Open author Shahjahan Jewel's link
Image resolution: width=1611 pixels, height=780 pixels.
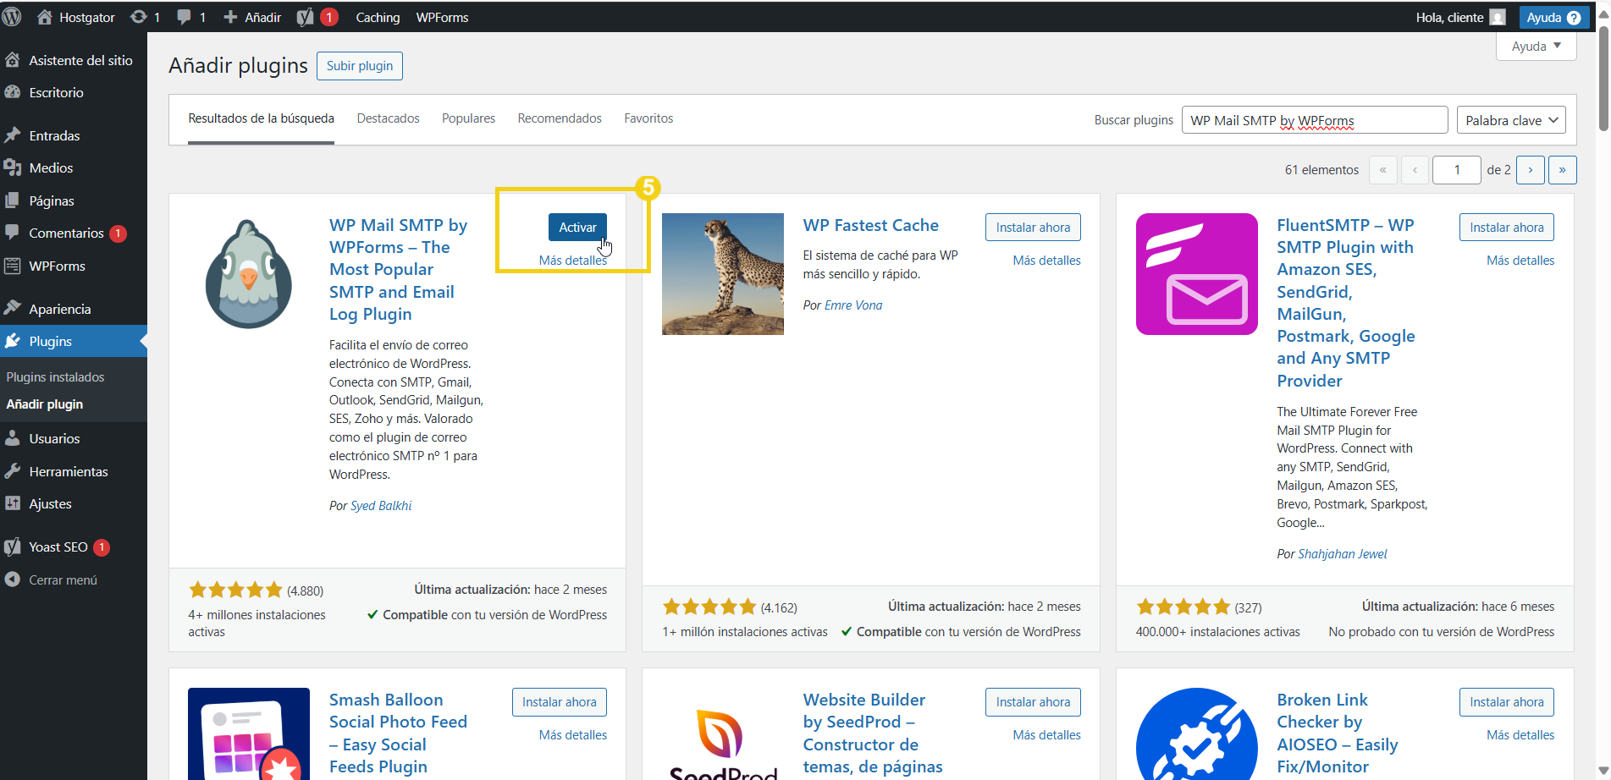tap(1343, 554)
